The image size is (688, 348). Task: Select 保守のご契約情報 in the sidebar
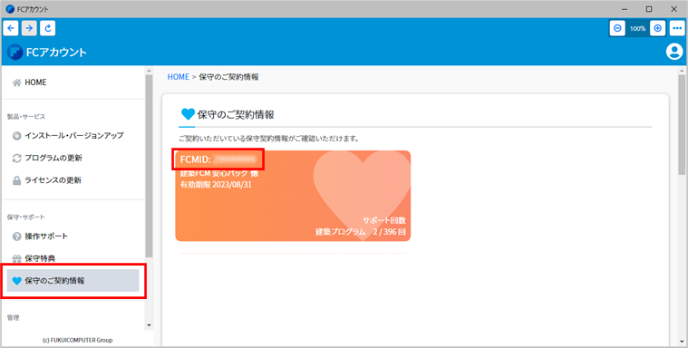click(73, 281)
